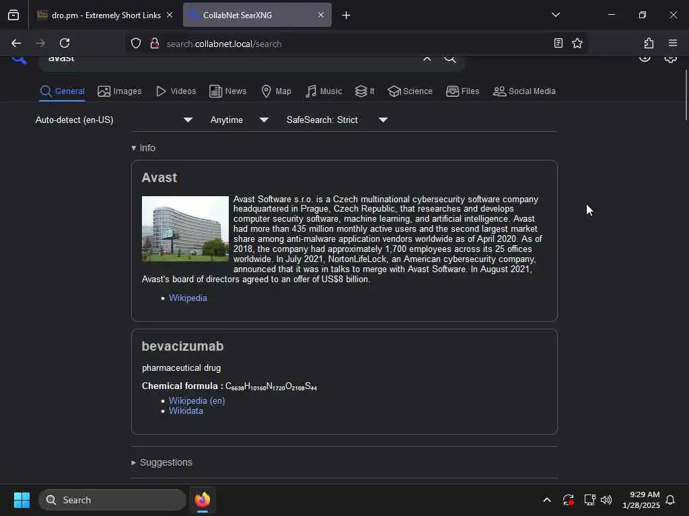This screenshot has width=689, height=516.
Task: Open clock showing 9:29 AM
Action: pos(641,500)
